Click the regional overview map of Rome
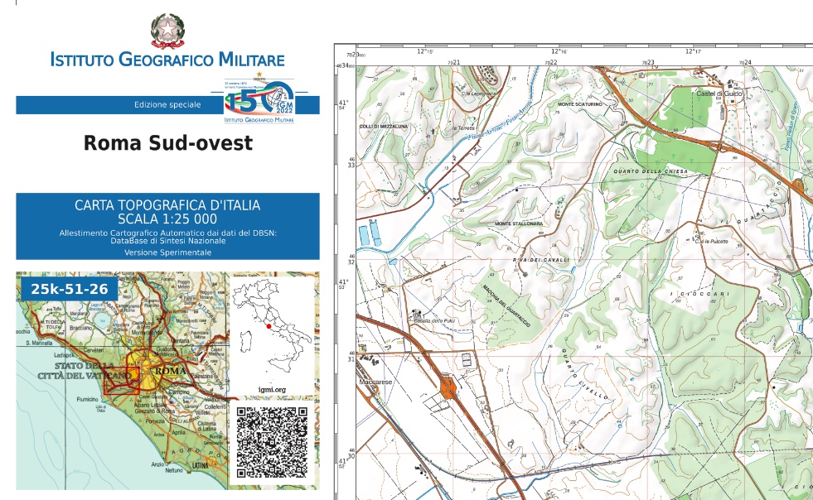This screenshot has height=500, width=813. (122, 380)
